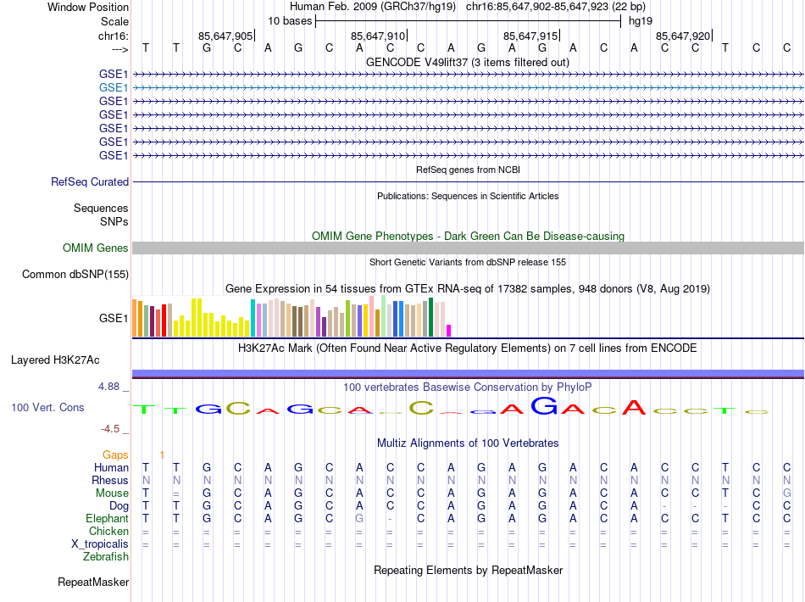Click the light-blue GSE1 transcript label
805x602 pixels.
coord(114,87)
